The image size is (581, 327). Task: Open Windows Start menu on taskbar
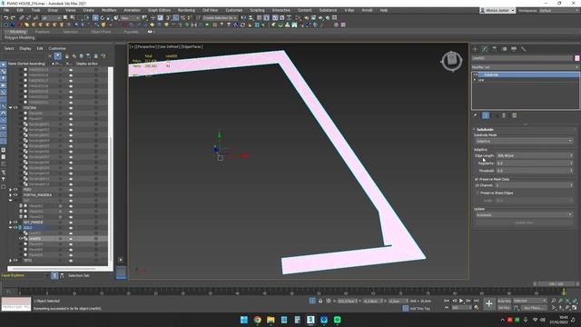pos(244,320)
